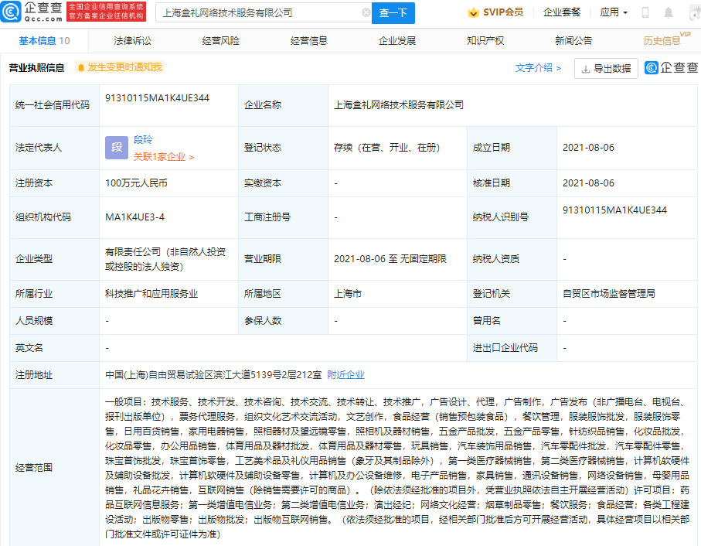701x546 pixels.
Task: Switch to 基本信息 tab
Action: click(44, 41)
